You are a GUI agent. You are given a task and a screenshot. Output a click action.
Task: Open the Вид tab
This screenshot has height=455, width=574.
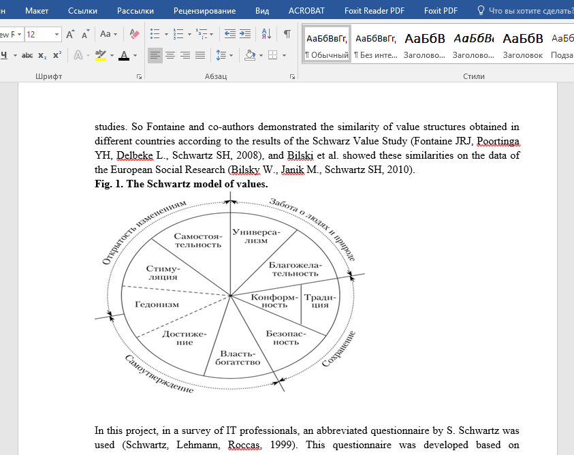click(262, 11)
